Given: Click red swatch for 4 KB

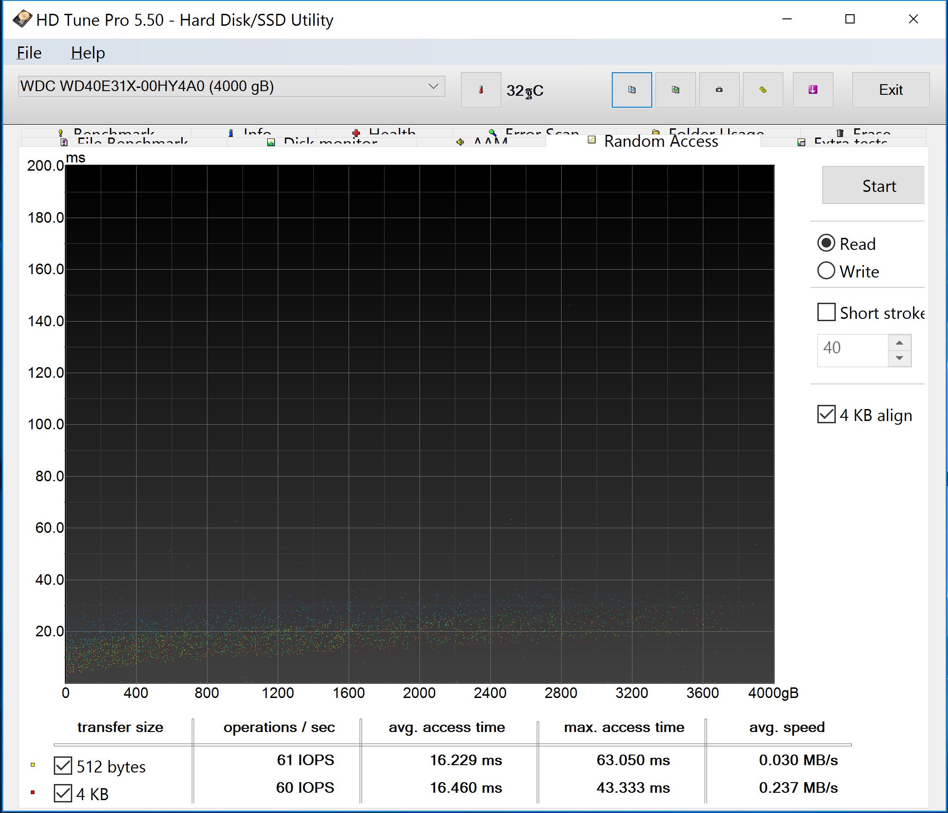Looking at the screenshot, I should (x=33, y=792).
